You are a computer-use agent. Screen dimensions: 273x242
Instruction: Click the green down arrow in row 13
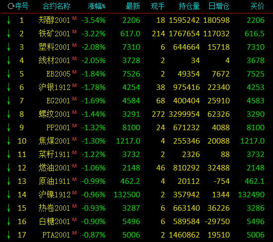8,181
